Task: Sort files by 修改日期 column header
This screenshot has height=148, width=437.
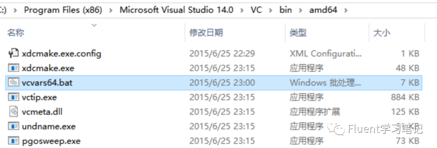Action: pos(206,33)
